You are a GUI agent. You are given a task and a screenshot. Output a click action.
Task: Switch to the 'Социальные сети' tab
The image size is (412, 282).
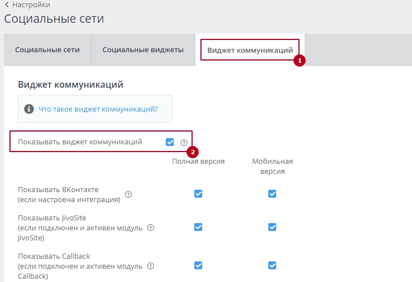pyautogui.click(x=47, y=50)
